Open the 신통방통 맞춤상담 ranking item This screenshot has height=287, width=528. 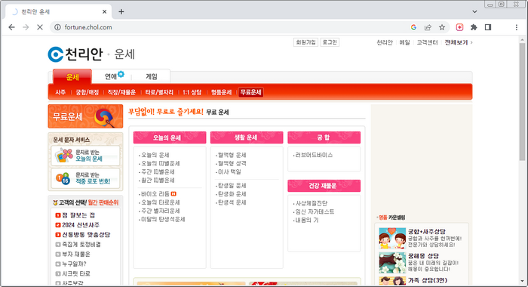click(x=86, y=235)
